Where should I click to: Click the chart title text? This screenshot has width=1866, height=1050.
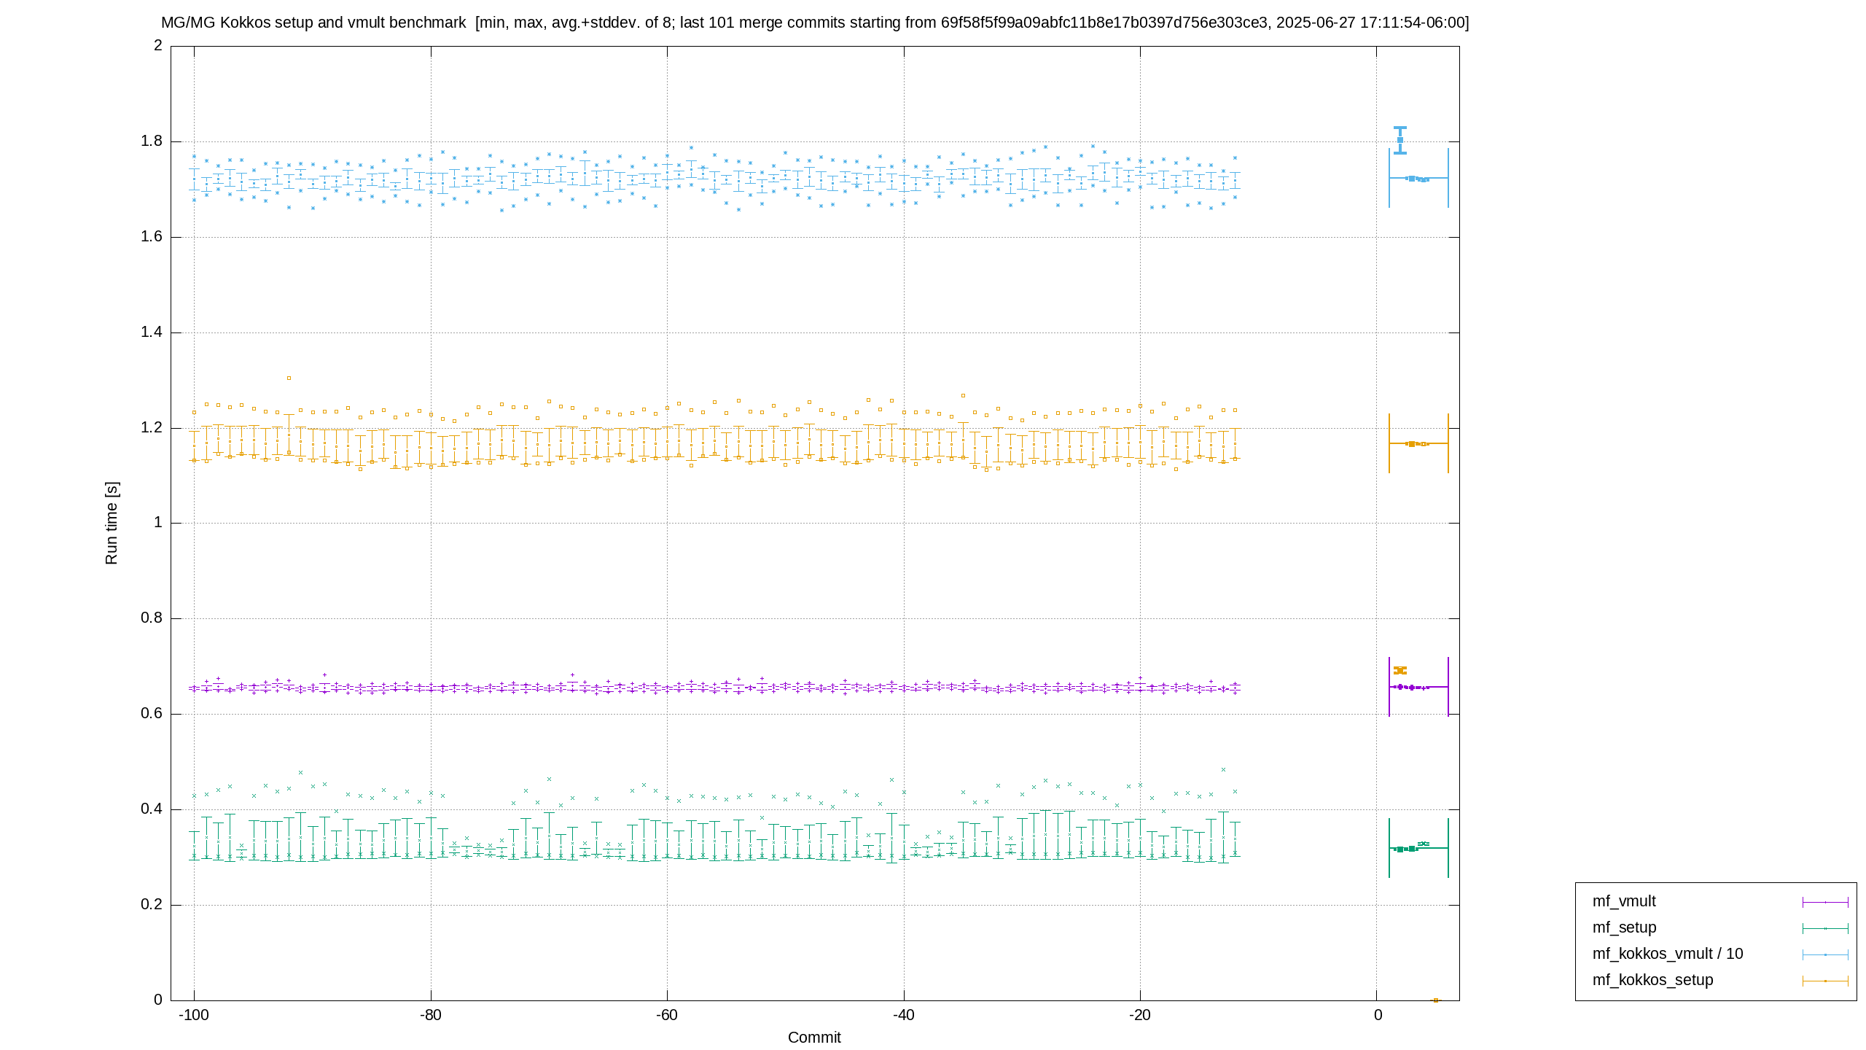815,23
